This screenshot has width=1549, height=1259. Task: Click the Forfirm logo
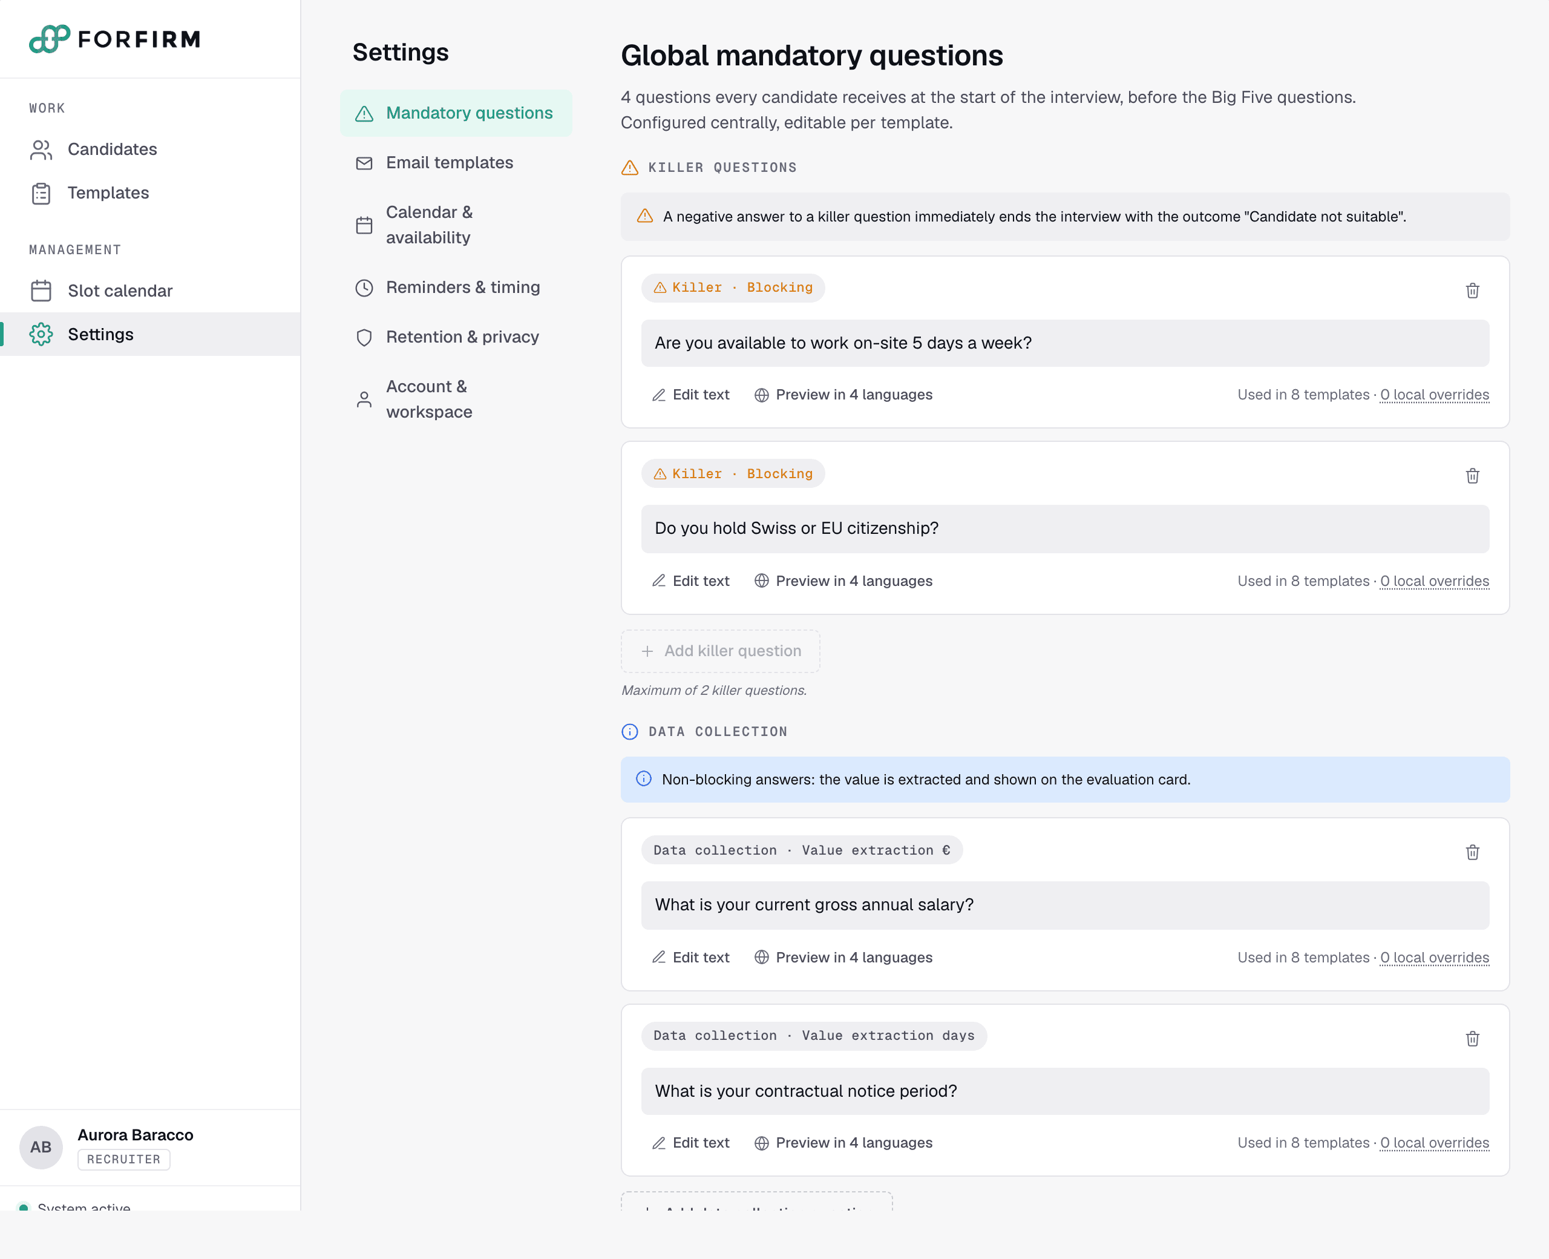(x=114, y=39)
